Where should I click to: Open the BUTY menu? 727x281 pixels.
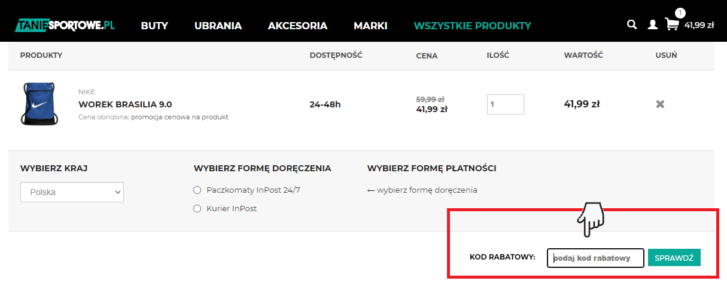pyautogui.click(x=154, y=26)
